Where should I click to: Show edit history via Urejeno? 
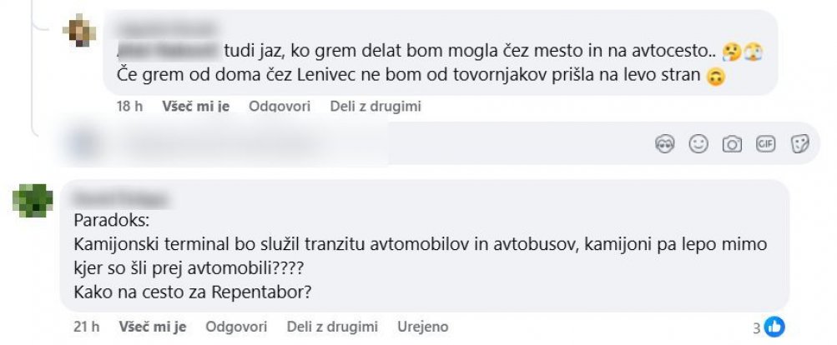(x=423, y=327)
